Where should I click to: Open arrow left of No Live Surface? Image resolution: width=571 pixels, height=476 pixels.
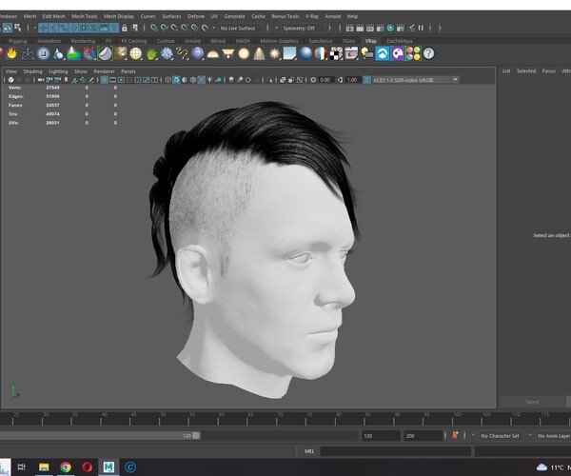pyautogui.click(x=214, y=28)
